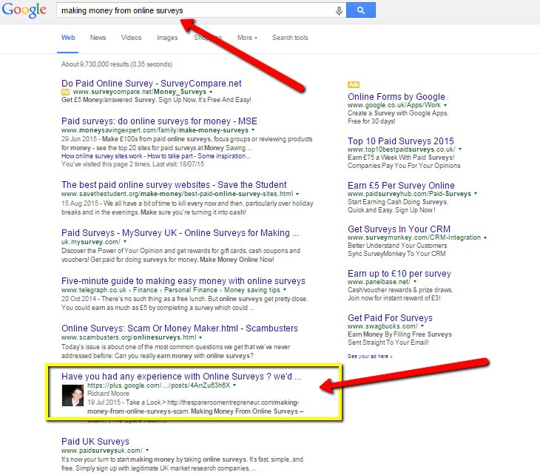540x475 pixels.
Task: Open Scambusters online surveys result
Action: coord(180,329)
